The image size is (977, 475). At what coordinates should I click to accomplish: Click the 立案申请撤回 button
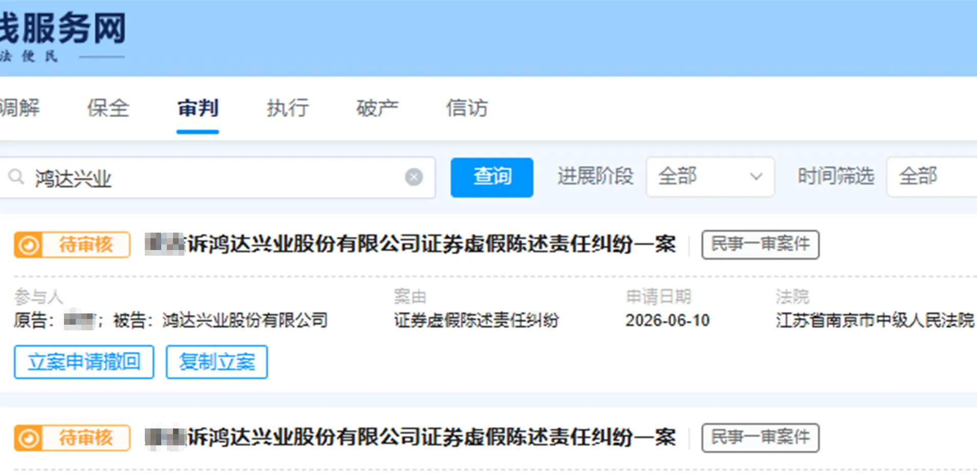84,362
